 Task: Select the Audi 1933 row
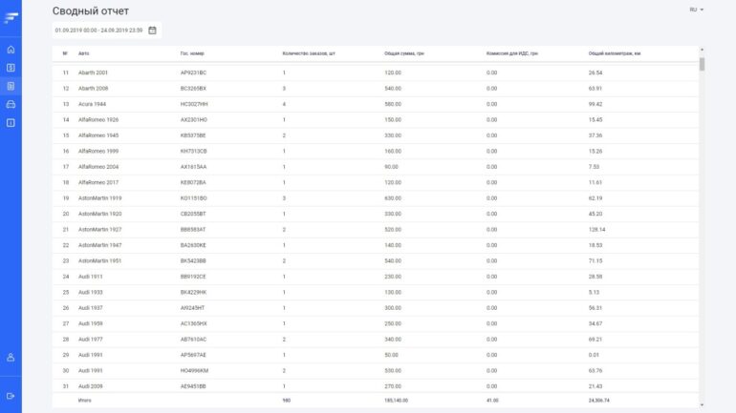376,292
